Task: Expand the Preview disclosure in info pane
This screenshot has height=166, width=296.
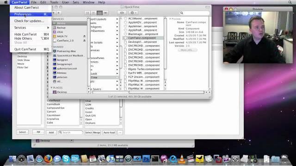Action: (170, 19)
